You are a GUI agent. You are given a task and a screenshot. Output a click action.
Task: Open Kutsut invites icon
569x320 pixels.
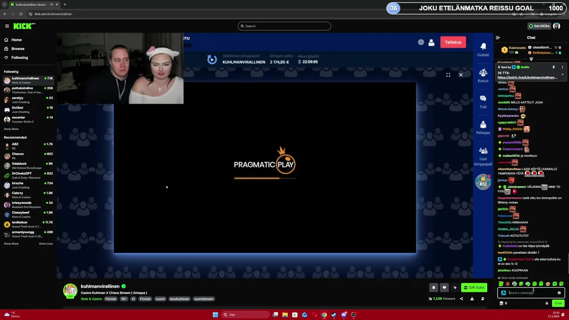483,72
